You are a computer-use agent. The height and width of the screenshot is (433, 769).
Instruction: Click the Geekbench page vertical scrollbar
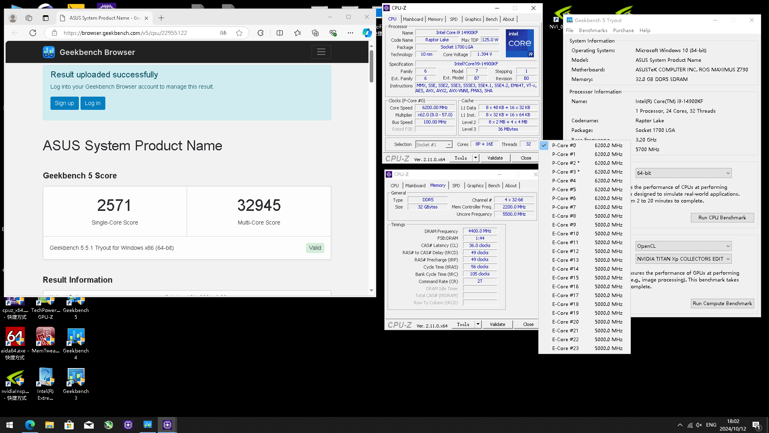tap(371, 66)
